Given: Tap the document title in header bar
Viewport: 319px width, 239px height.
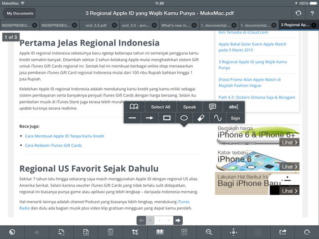Looking at the screenshot, I should (159, 13).
